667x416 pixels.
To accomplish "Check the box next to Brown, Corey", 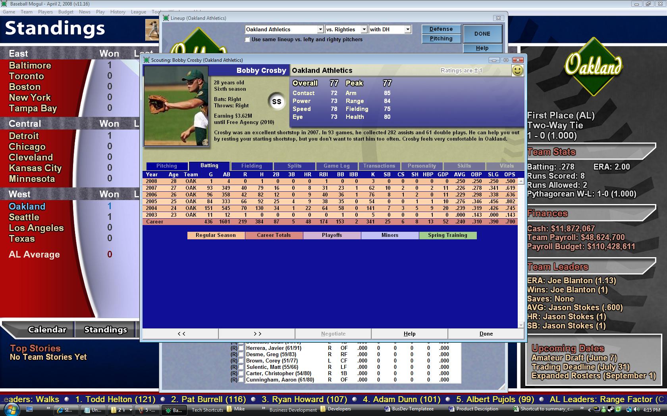I will [x=241, y=361].
